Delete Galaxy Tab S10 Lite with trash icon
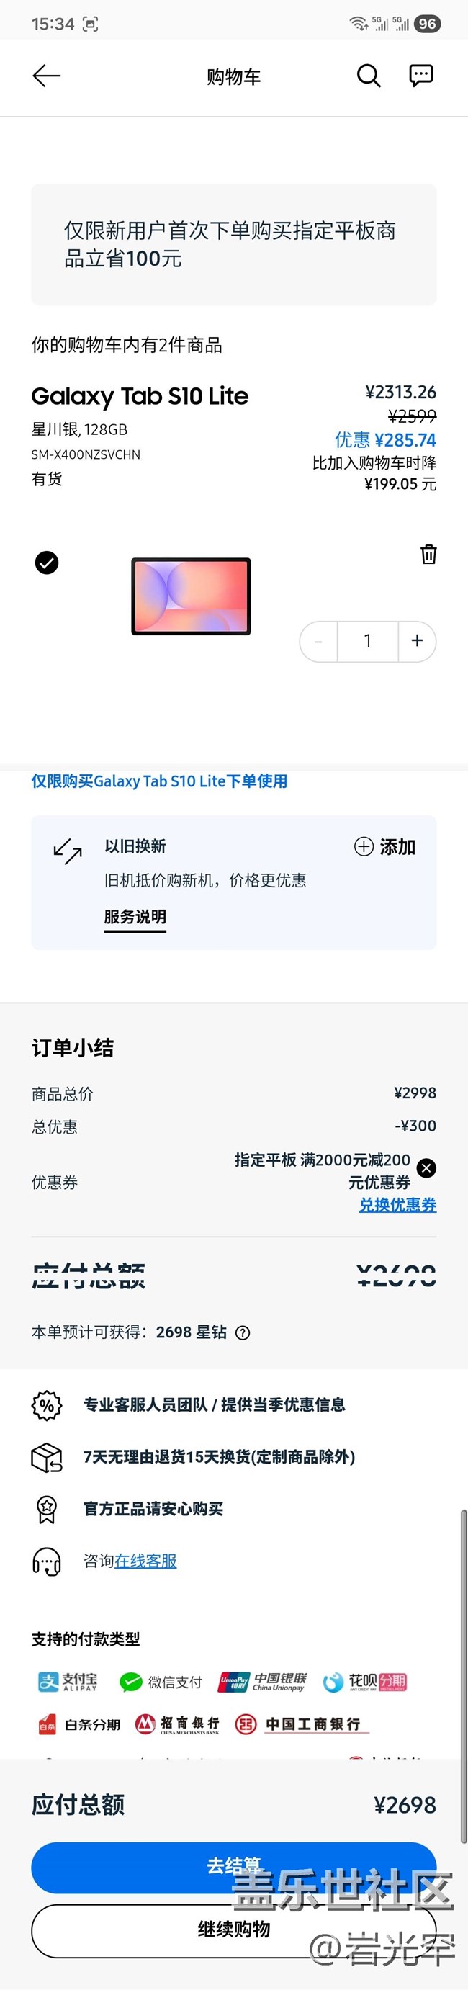 428,554
